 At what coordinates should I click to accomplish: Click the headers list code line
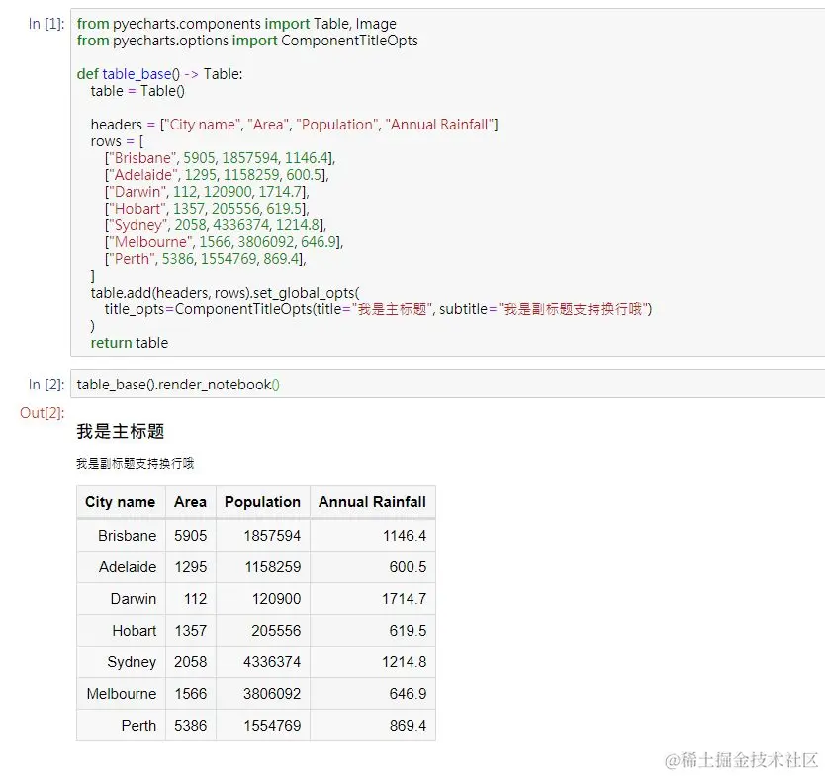(294, 125)
